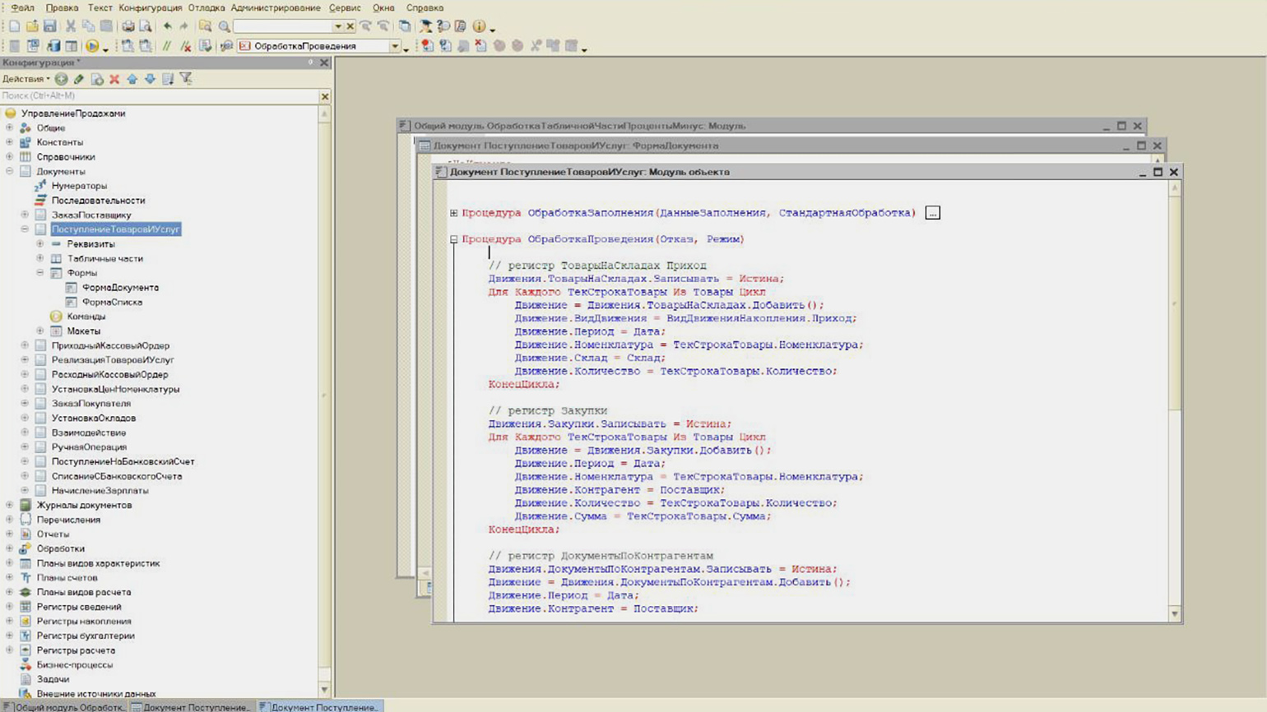1267x712 pixels.
Task: Click the Print icon in the toolbar
Action: 128,26
